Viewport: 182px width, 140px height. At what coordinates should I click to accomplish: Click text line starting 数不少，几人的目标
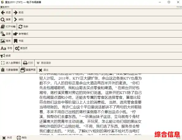point(89,83)
